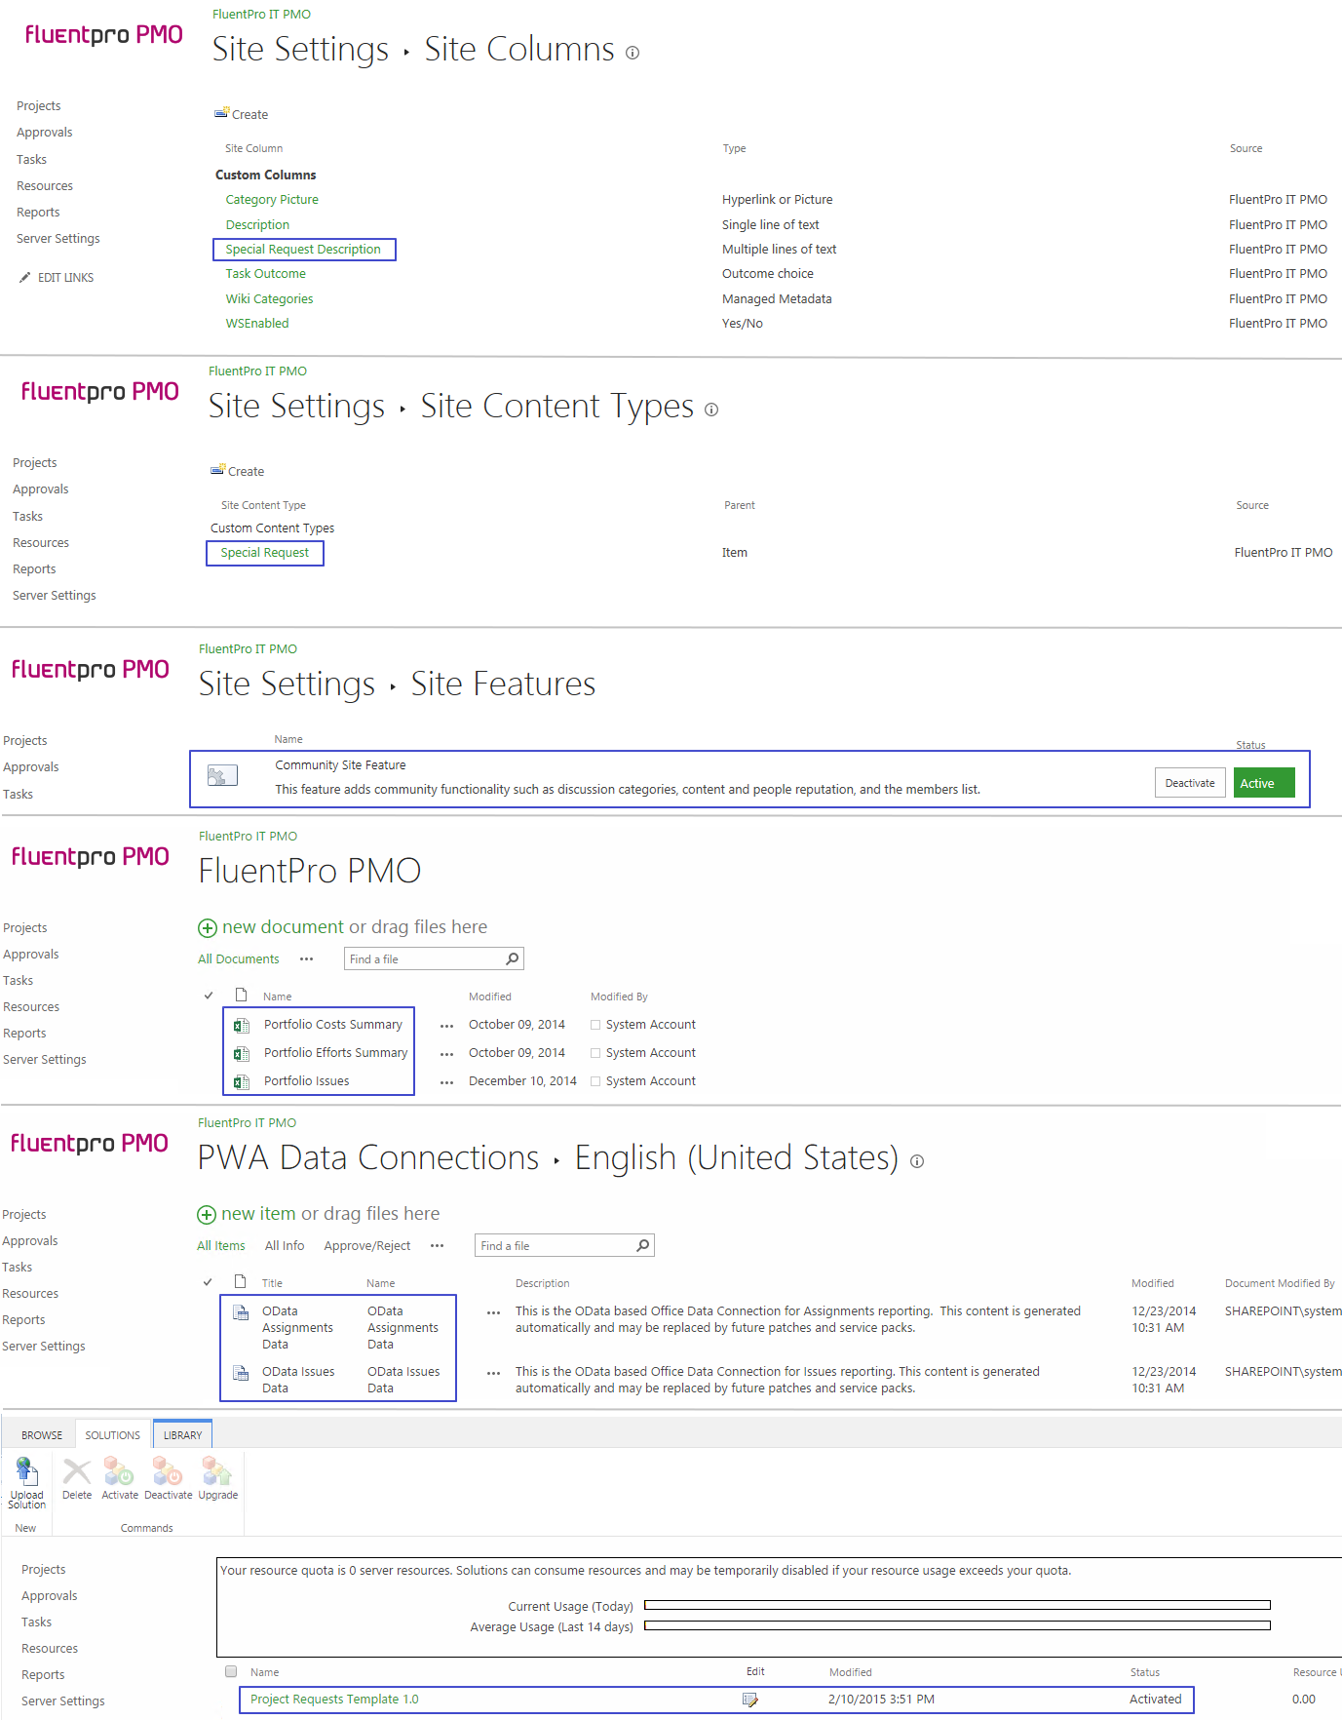Viewport: 1342px width, 1720px height.
Task: Toggle select-all checkmark in FluentPro PMO library
Action: (209, 996)
